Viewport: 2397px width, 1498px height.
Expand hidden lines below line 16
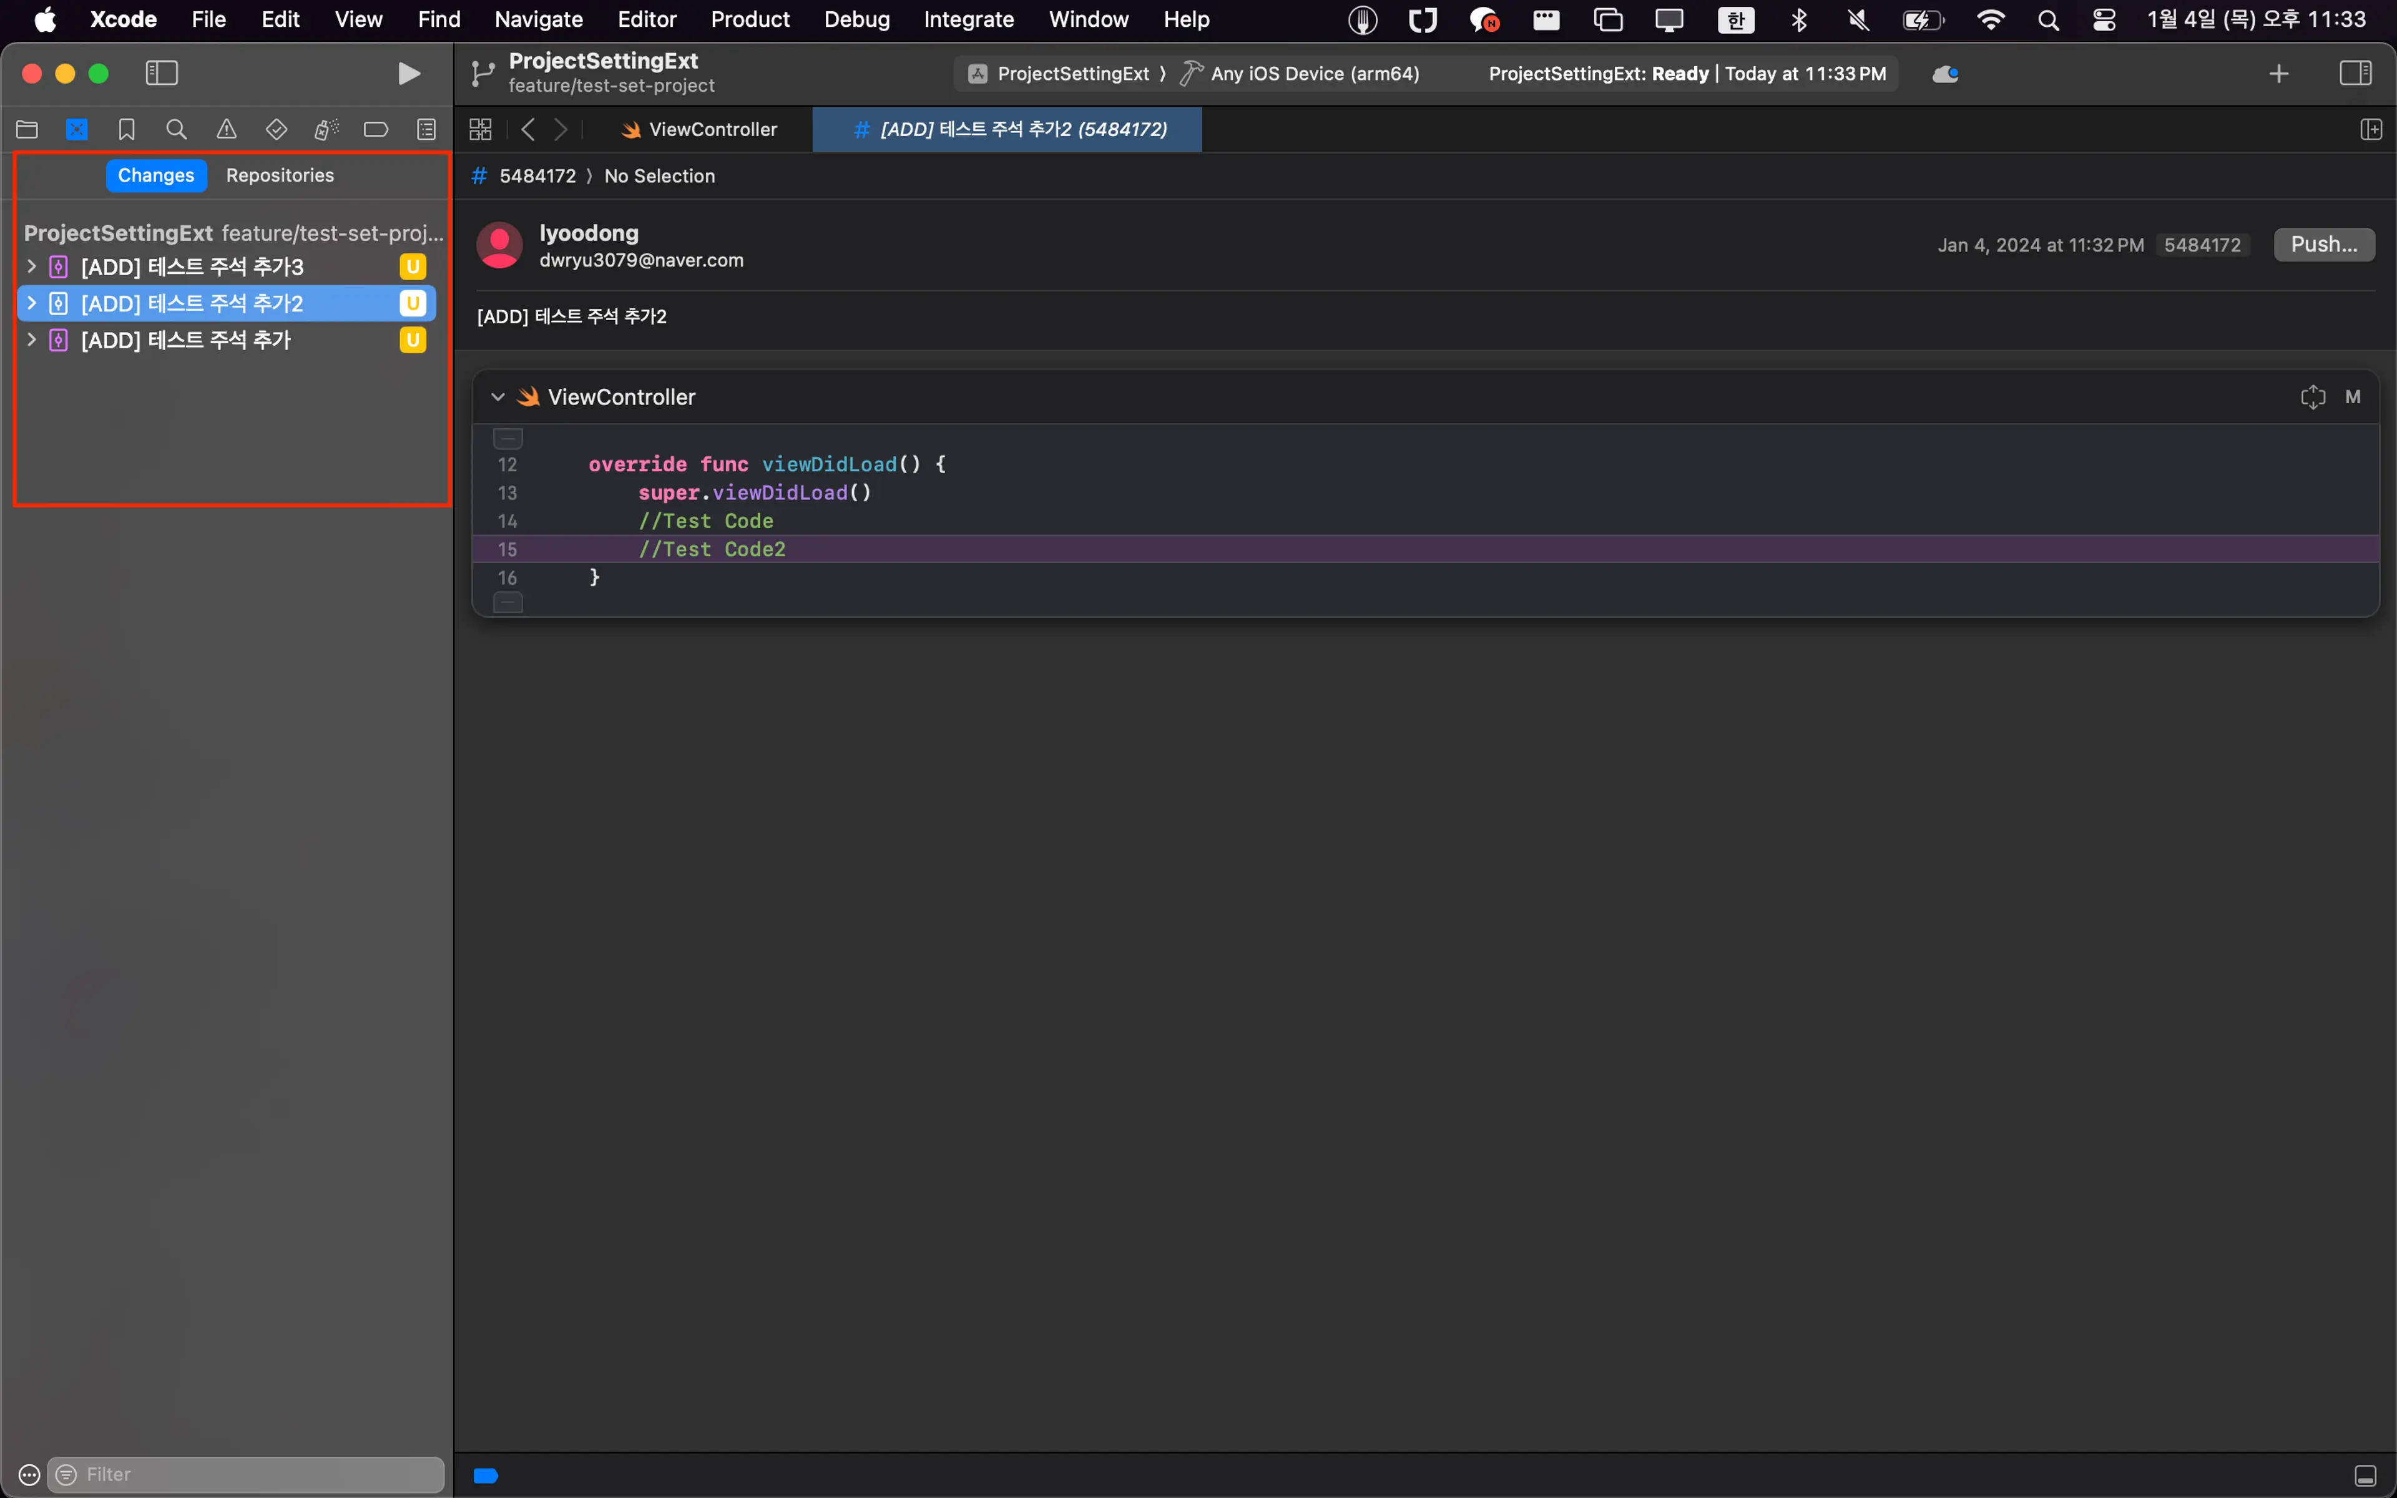click(x=508, y=602)
